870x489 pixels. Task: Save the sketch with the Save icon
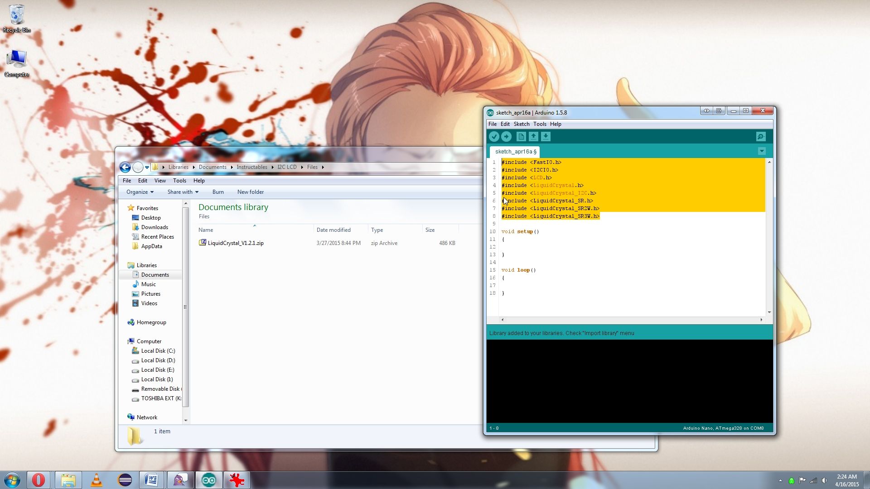pyautogui.click(x=546, y=136)
